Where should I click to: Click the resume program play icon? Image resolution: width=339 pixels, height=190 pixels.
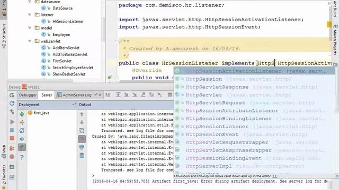click(x=12, y=122)
